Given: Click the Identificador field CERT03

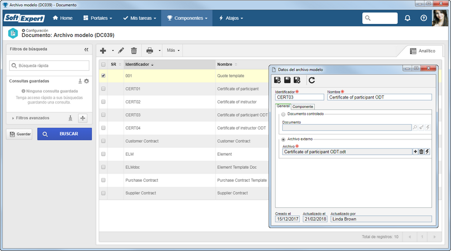Looking at the screenshot, I should [300, 97].
